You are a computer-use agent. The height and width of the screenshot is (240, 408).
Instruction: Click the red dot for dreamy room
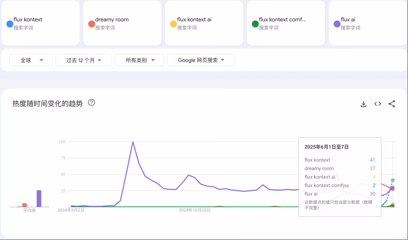(91, 24)
